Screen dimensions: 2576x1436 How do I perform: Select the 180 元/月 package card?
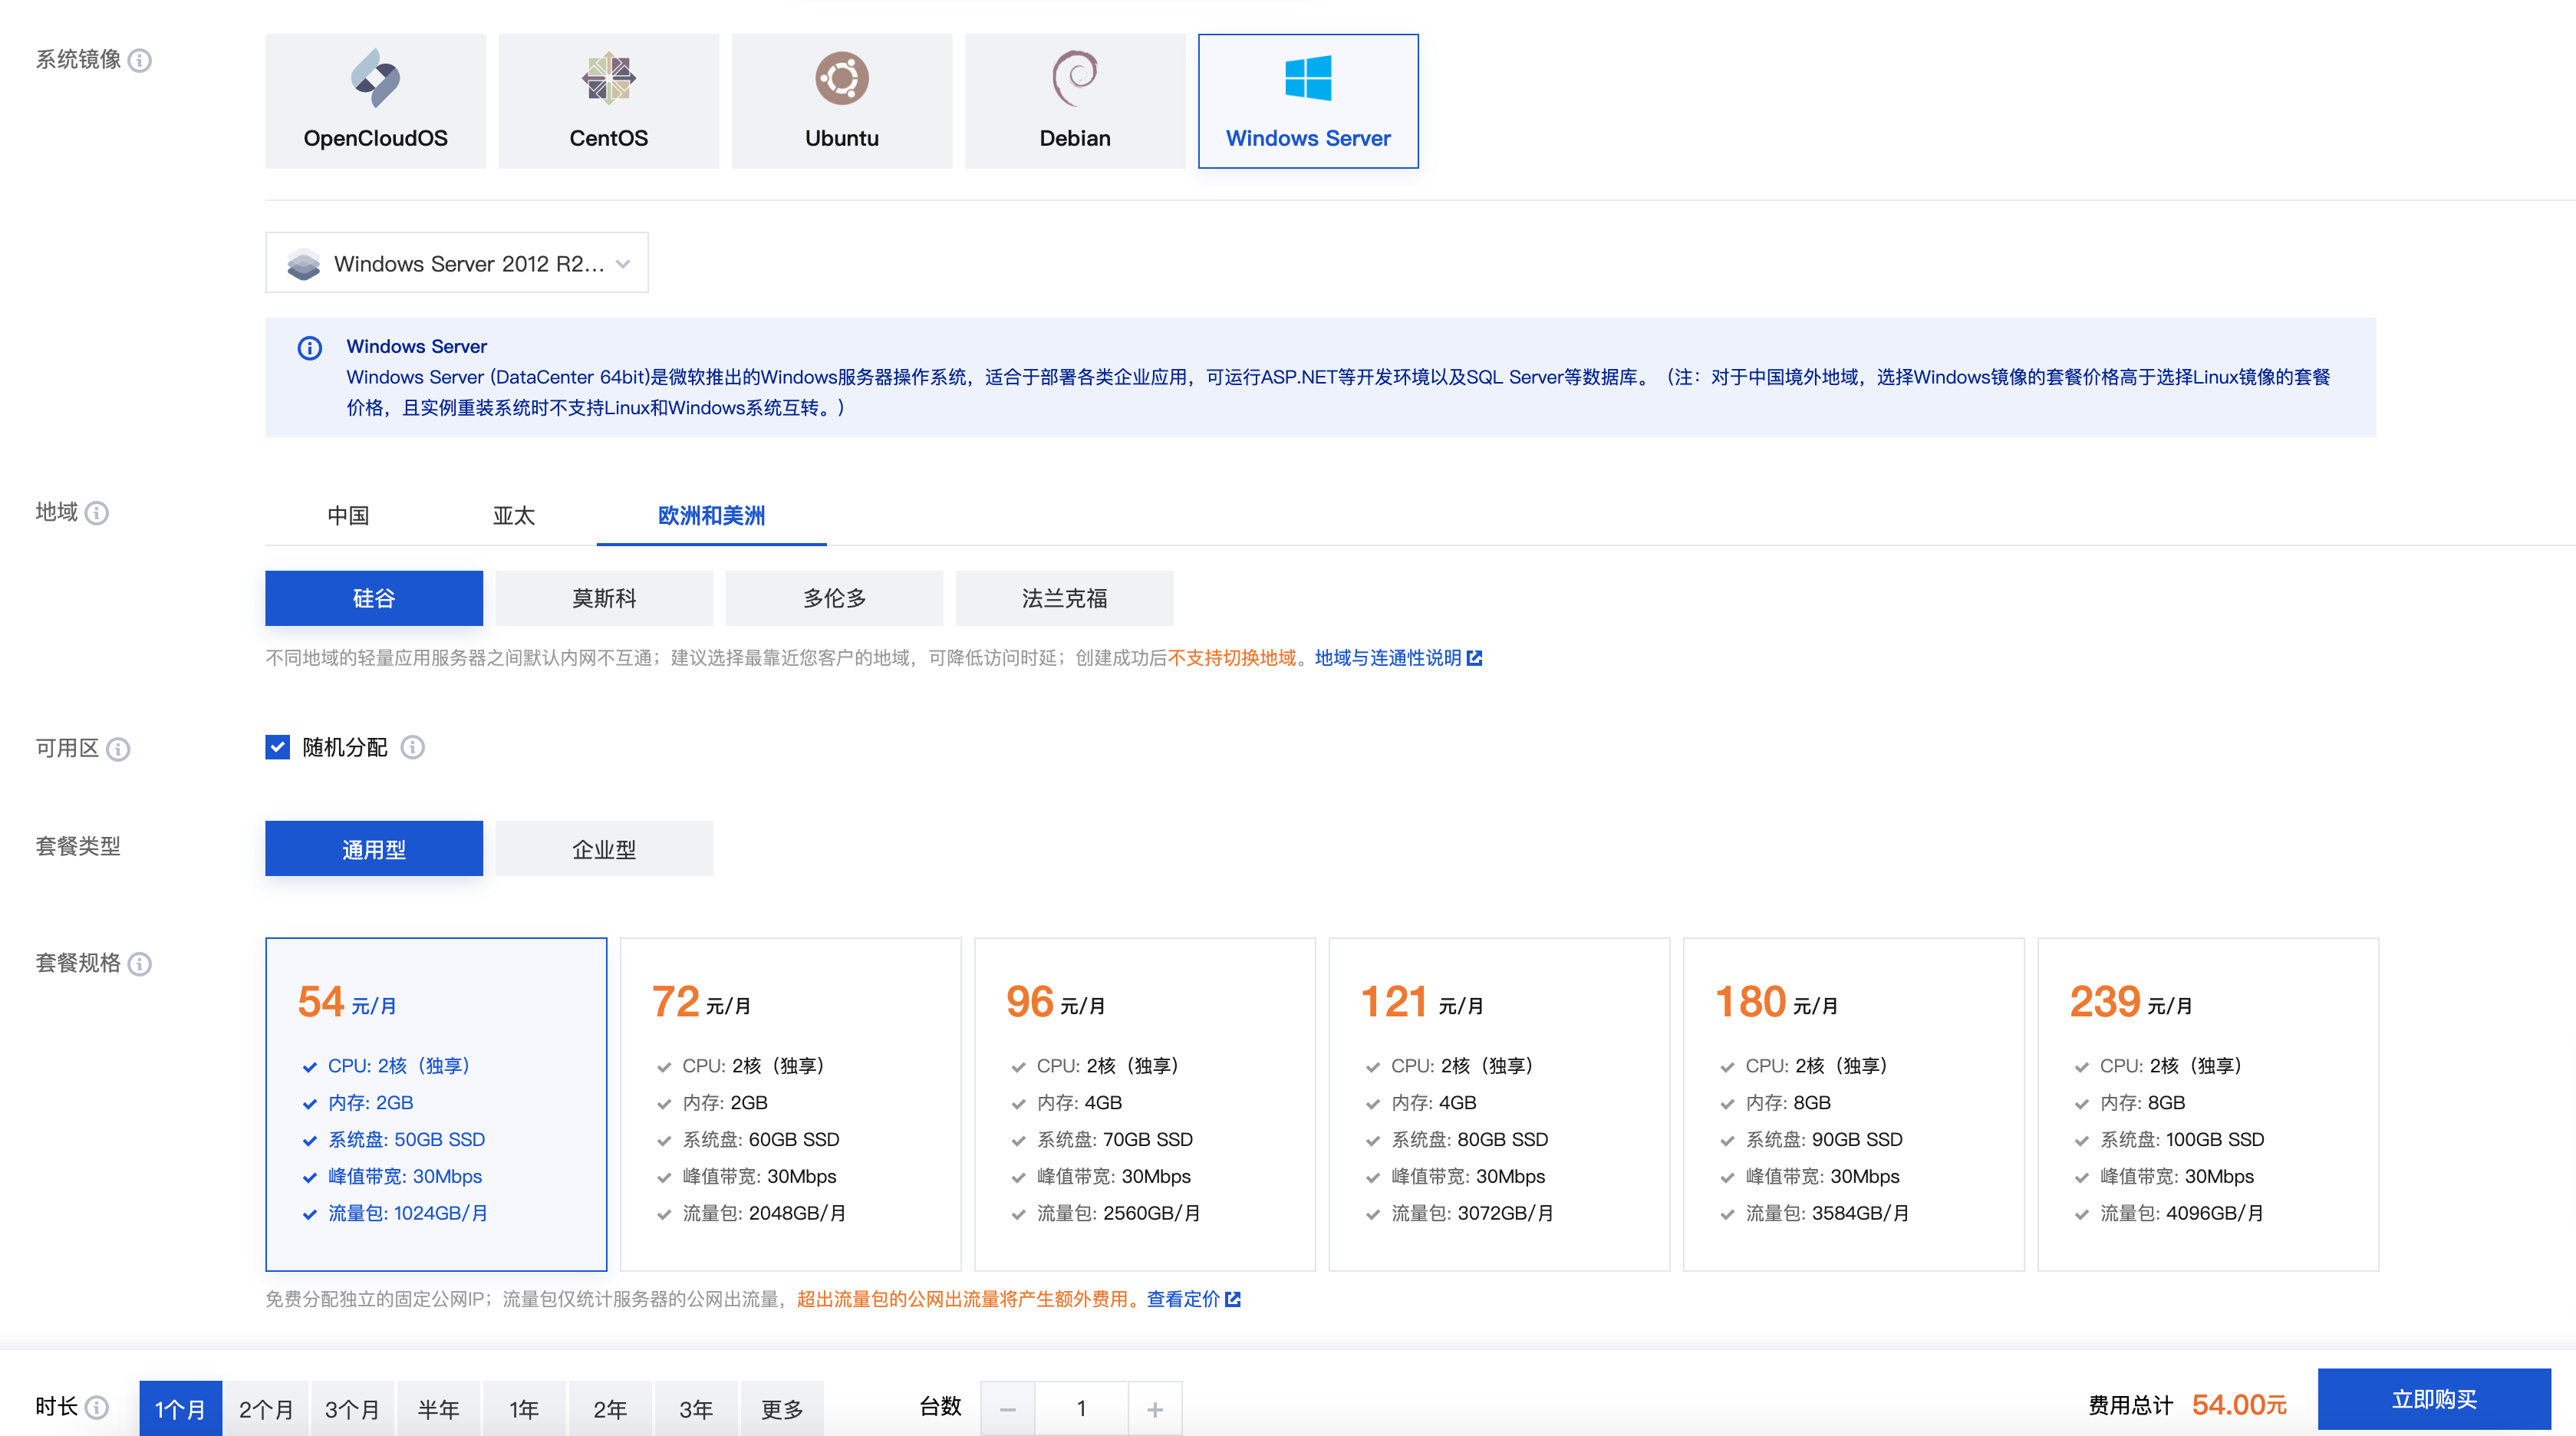click(x=1853, y=1104)
